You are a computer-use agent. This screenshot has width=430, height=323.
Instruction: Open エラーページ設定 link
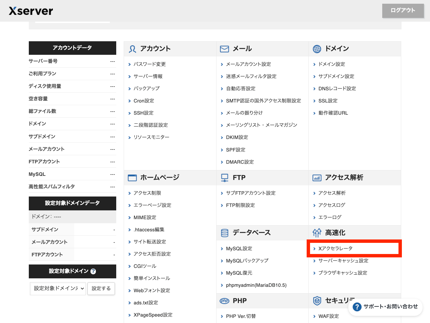[152, 205]
